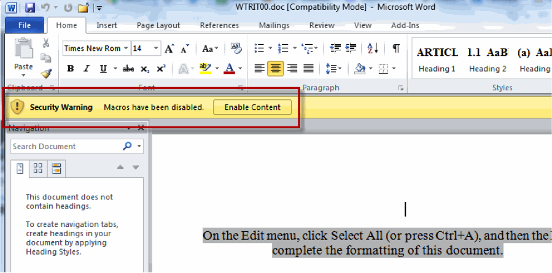This screenshot has width=552, height=273.
Task: Click the Undo icon in title bar
Action: pos(45,7)
